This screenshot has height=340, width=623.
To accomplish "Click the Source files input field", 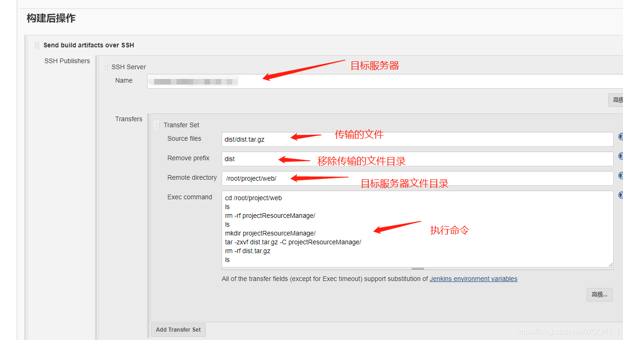I will (x=418, y=139).
